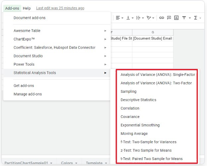Expand arrow next to Statistical Analysis Tools
Viewport: 207px width, 166px height.
105,73
